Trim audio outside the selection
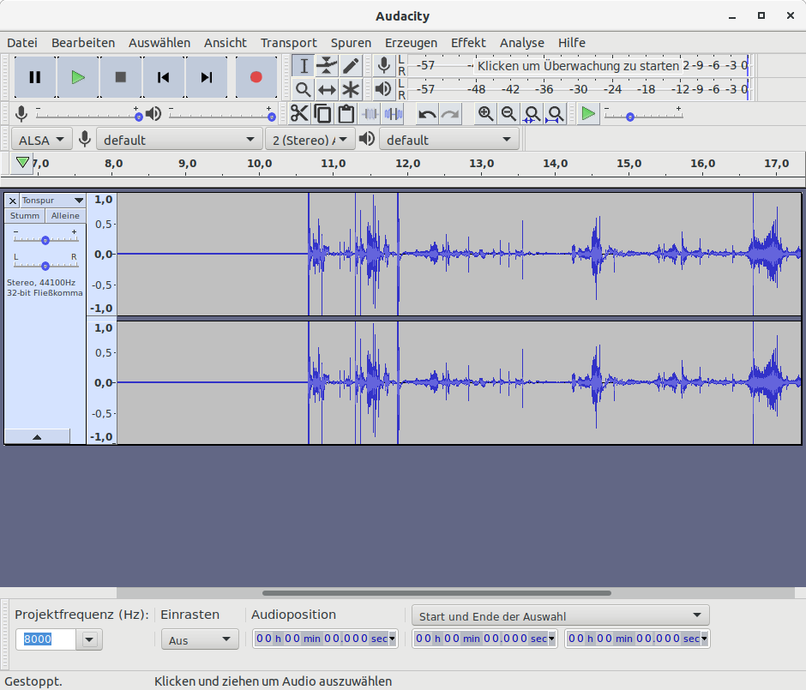 pyautogui.click(x=370, y=113)
